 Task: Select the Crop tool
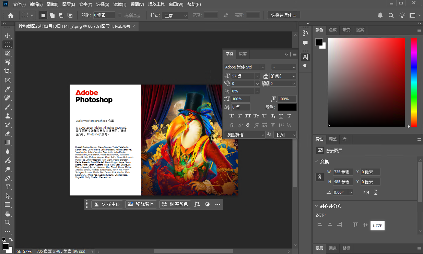(8, 71)
